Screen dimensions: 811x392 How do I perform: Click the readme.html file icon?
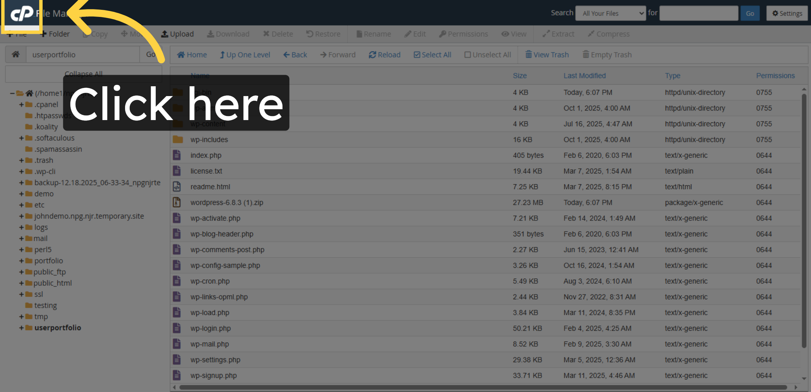(x=177, y=187)
